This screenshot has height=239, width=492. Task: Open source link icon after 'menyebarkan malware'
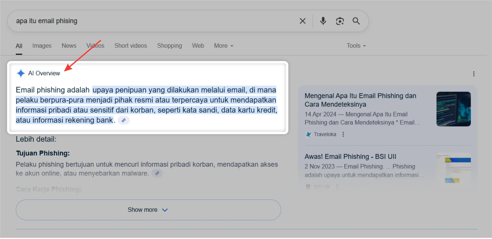click(157, 173)
